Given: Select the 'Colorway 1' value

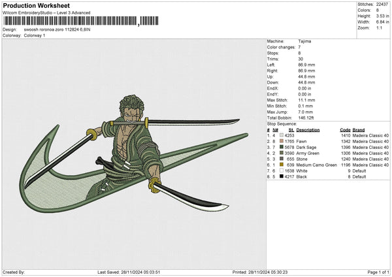Looking at the screenshot, I should (35, 35).
